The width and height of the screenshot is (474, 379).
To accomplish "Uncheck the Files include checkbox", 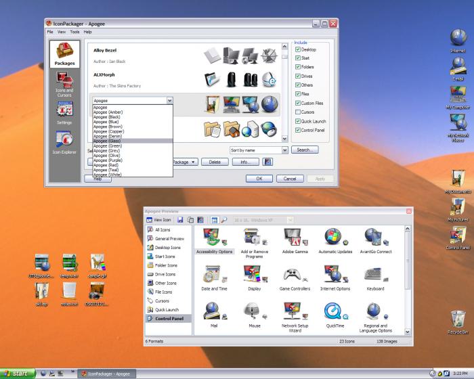I will click(x=298, y=94).
